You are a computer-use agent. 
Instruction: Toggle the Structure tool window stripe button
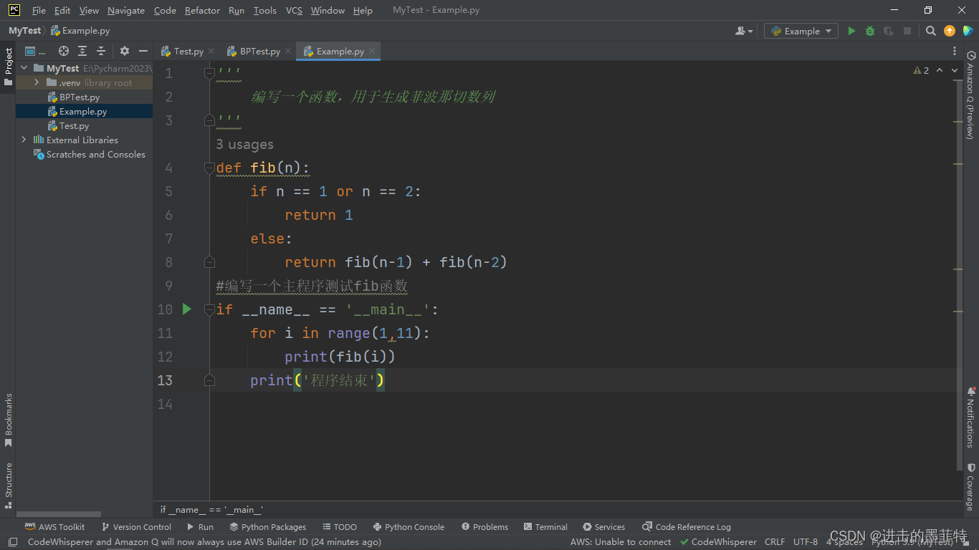pyautogui.click(x=8, y=485)
